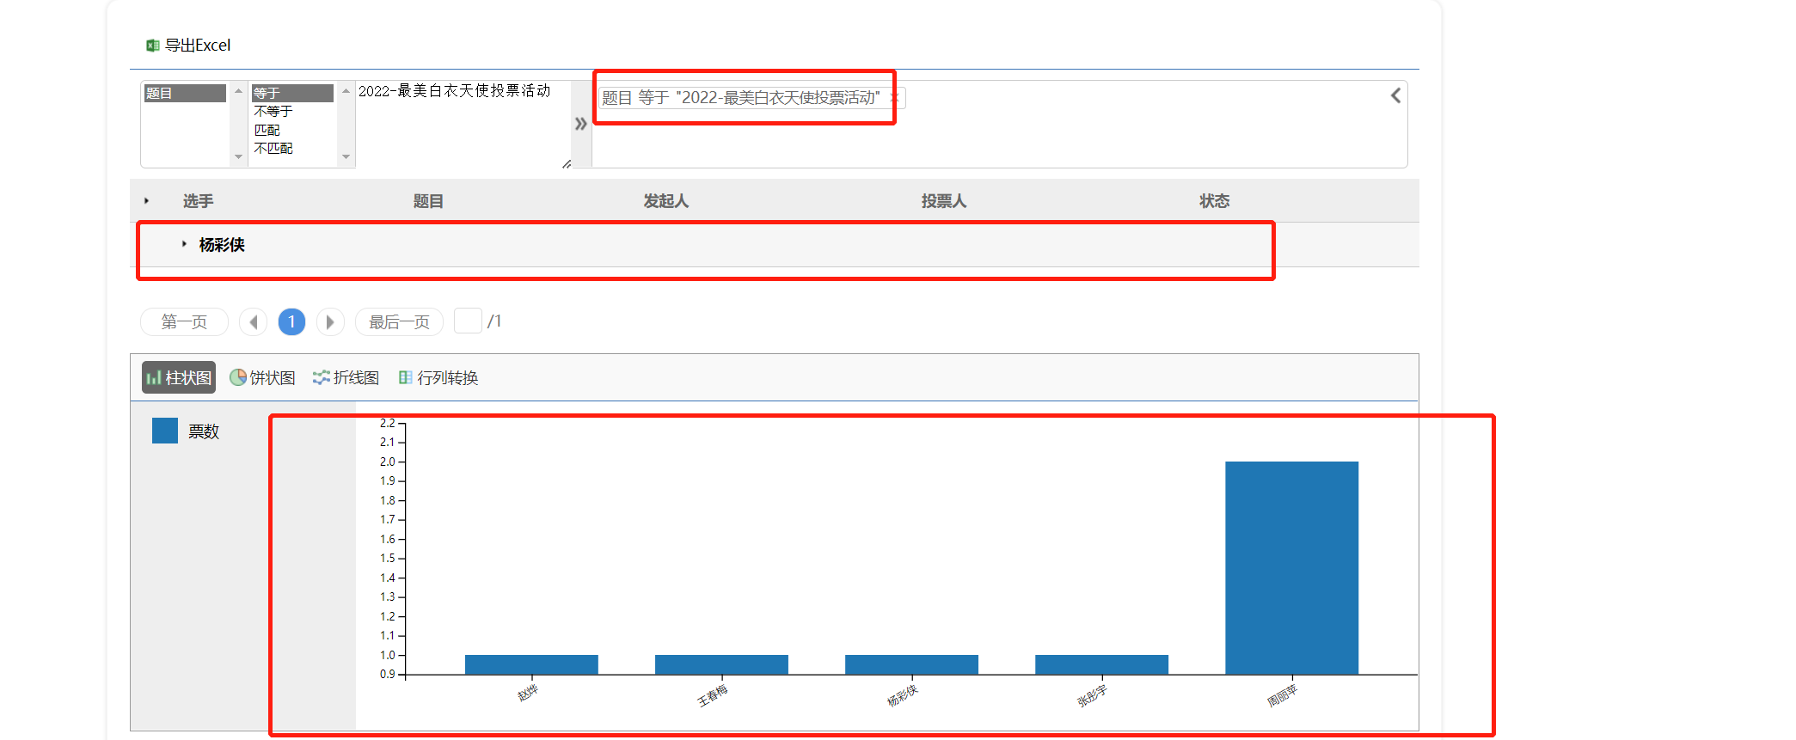The image size is (1796, 740).
Task: Switch to the 饼状图 pie chart tab
Action: pos(262,377)
